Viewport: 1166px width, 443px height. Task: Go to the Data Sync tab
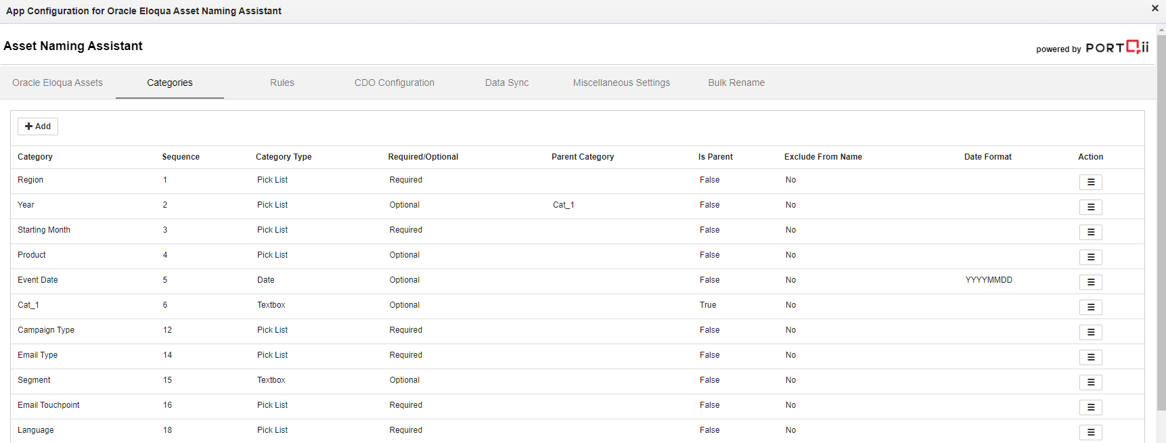click(506, 83)
